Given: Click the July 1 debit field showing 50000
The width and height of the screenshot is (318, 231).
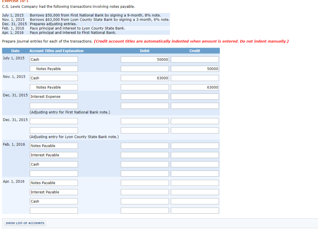Looking at the screenshot, I should click(145, 59).
